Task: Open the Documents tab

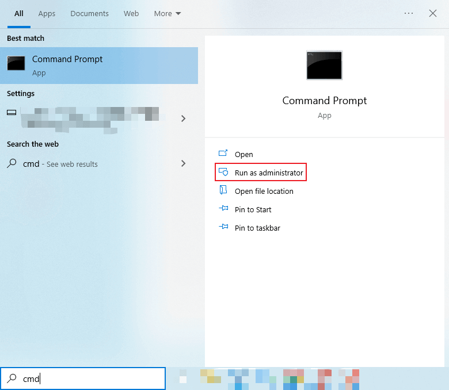Action: coord(89,13)
